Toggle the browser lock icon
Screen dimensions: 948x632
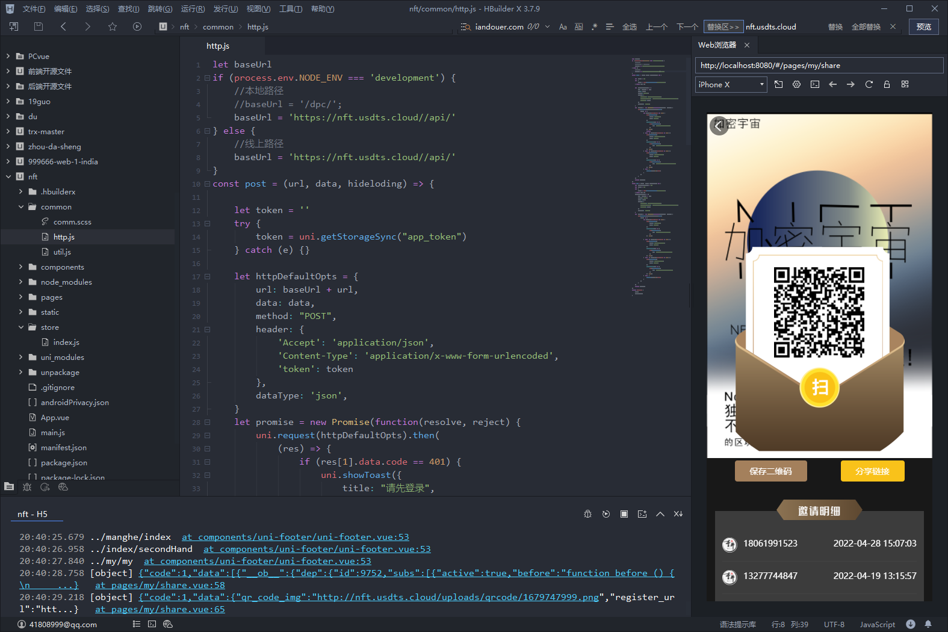887,84
